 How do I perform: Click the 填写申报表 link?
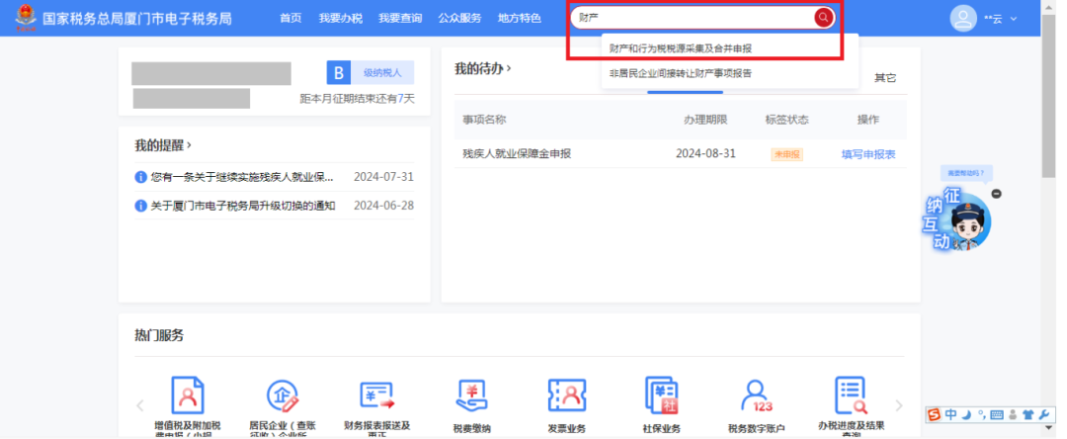pos(868,154)
